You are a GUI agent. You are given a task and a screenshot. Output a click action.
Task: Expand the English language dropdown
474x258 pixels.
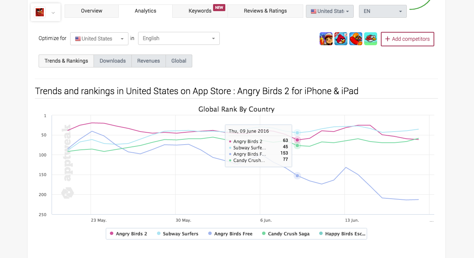[179, 39]
